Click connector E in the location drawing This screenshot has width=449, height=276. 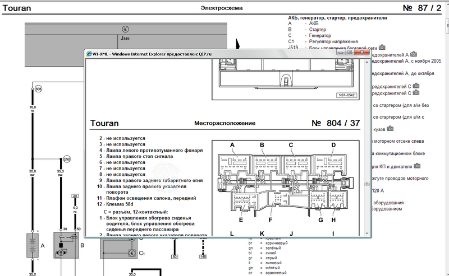point(244,202)
